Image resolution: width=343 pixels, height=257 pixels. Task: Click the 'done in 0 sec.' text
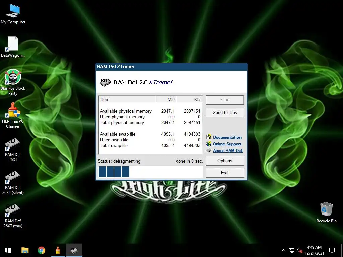coord(189,161)
